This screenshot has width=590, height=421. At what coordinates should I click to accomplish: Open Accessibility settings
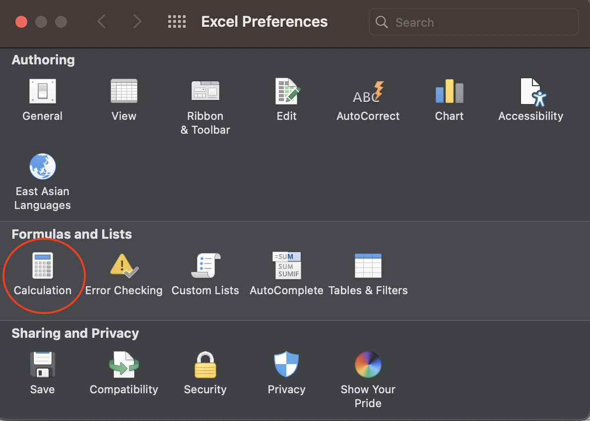[x=531, y=92]
